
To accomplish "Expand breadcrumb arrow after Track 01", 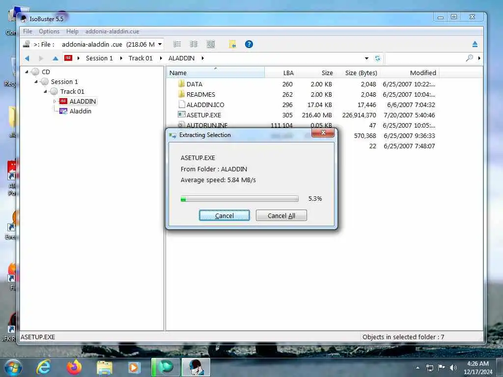I will tap(161, 58).
